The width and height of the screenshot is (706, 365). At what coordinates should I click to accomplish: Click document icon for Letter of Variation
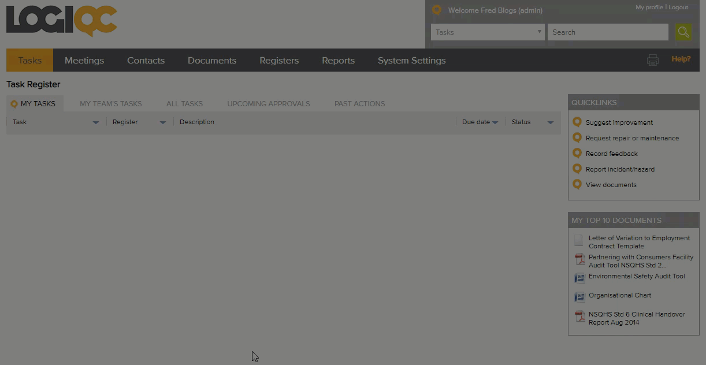[579, 240]
